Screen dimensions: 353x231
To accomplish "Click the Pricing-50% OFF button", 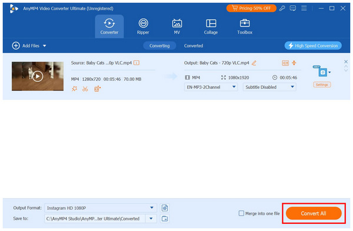I will pos(251,8).
